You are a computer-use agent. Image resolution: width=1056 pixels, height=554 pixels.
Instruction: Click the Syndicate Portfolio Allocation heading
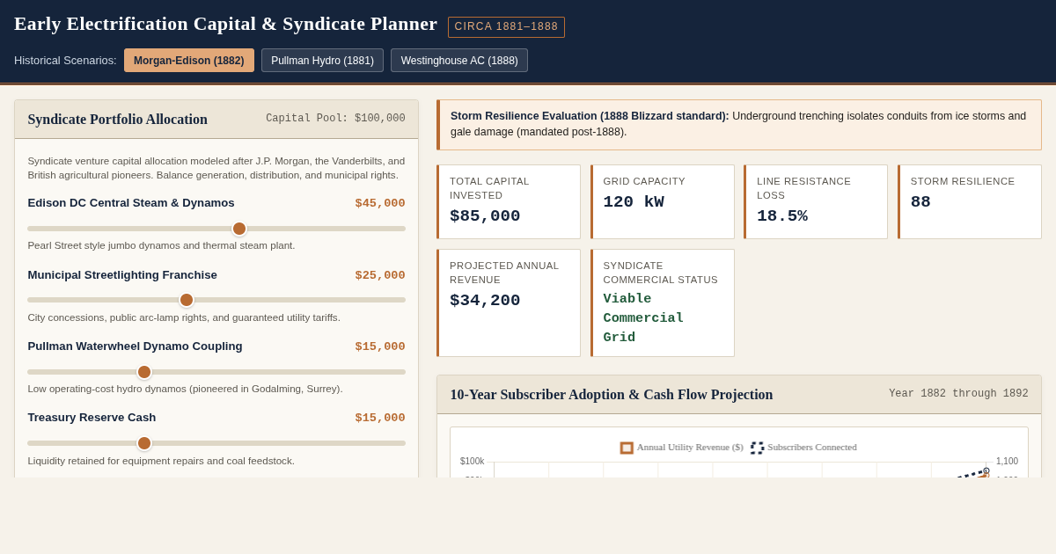coord(118,119)
